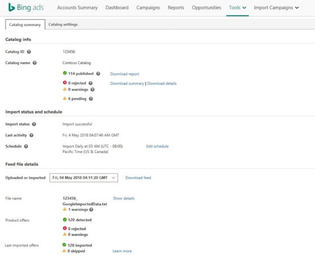This screenshot has width=315, height=260.
Task: Click the help icon next to Schedule
Action: click(26, 146)
